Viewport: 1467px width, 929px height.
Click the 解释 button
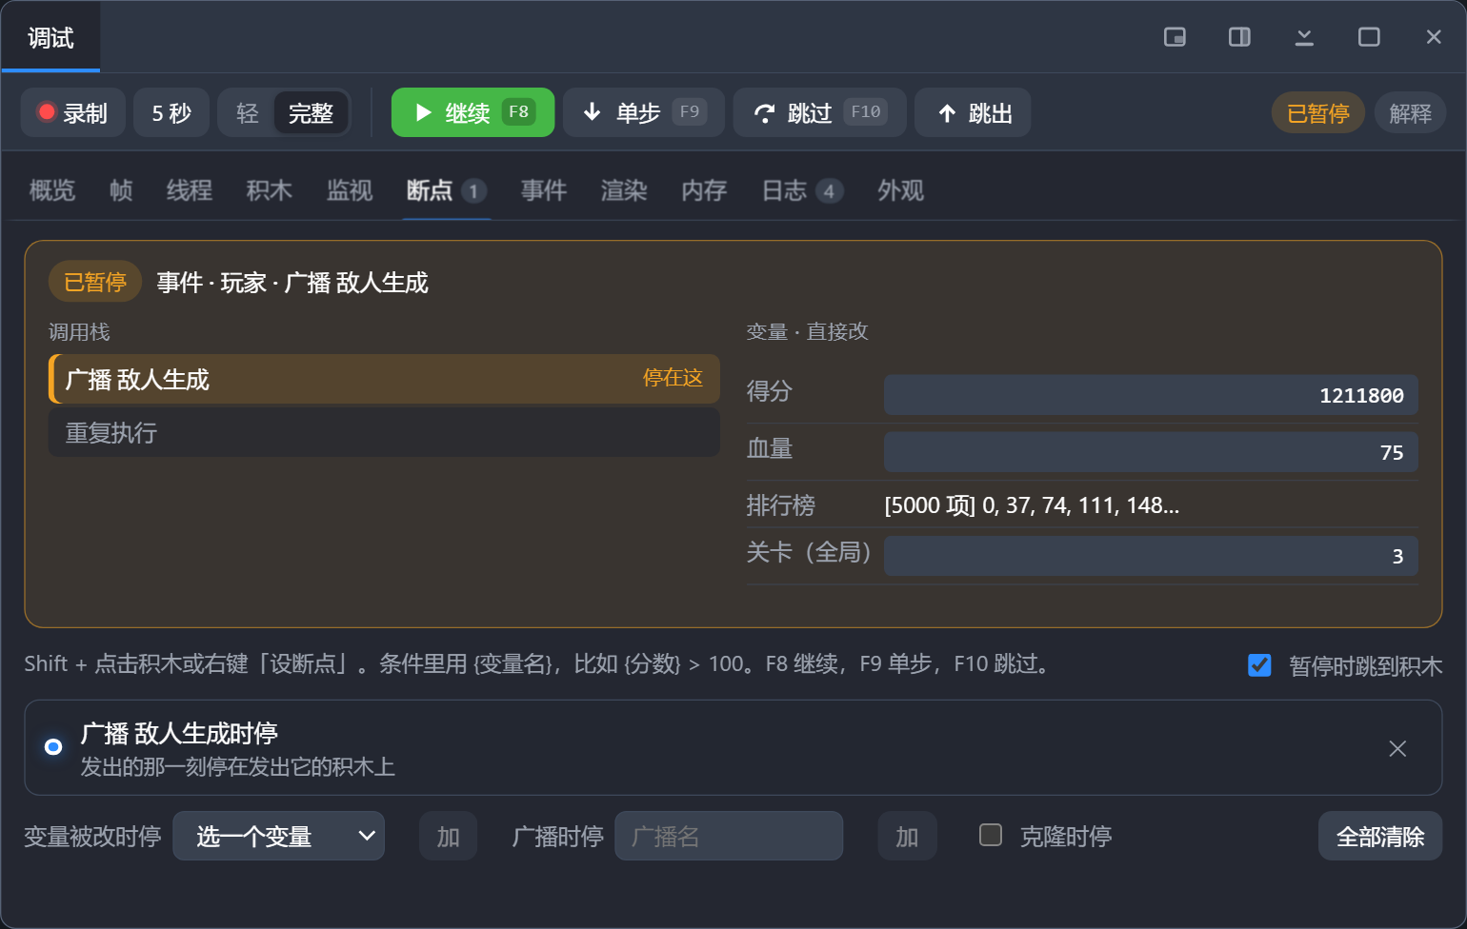[x=1411, y=113]
